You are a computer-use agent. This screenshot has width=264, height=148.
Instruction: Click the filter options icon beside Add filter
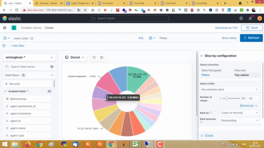4,46
